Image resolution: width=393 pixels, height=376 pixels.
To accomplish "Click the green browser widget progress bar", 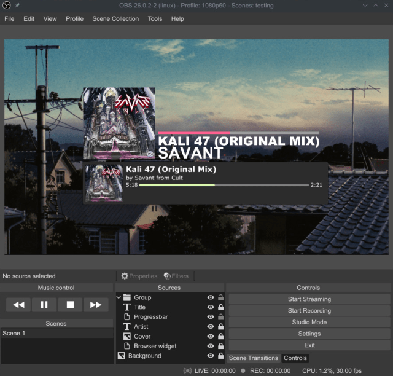I will 224,185.
